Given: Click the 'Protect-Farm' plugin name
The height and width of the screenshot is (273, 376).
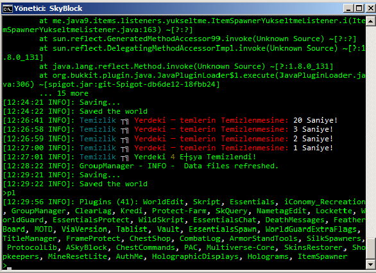Looking at the screenshot, I should coord(179,211).
